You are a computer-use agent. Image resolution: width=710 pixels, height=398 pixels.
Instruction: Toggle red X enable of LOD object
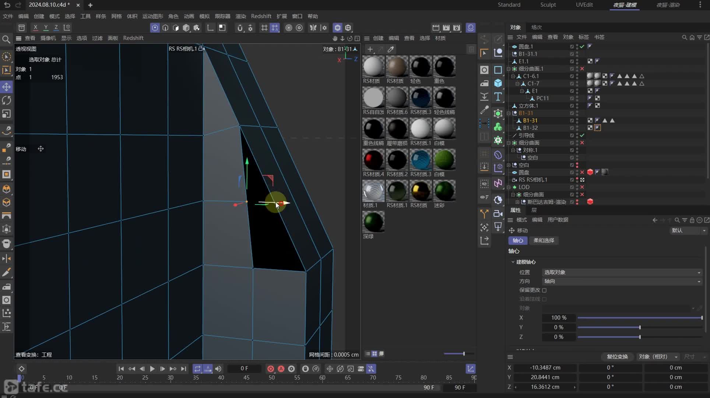click(582, 187)
